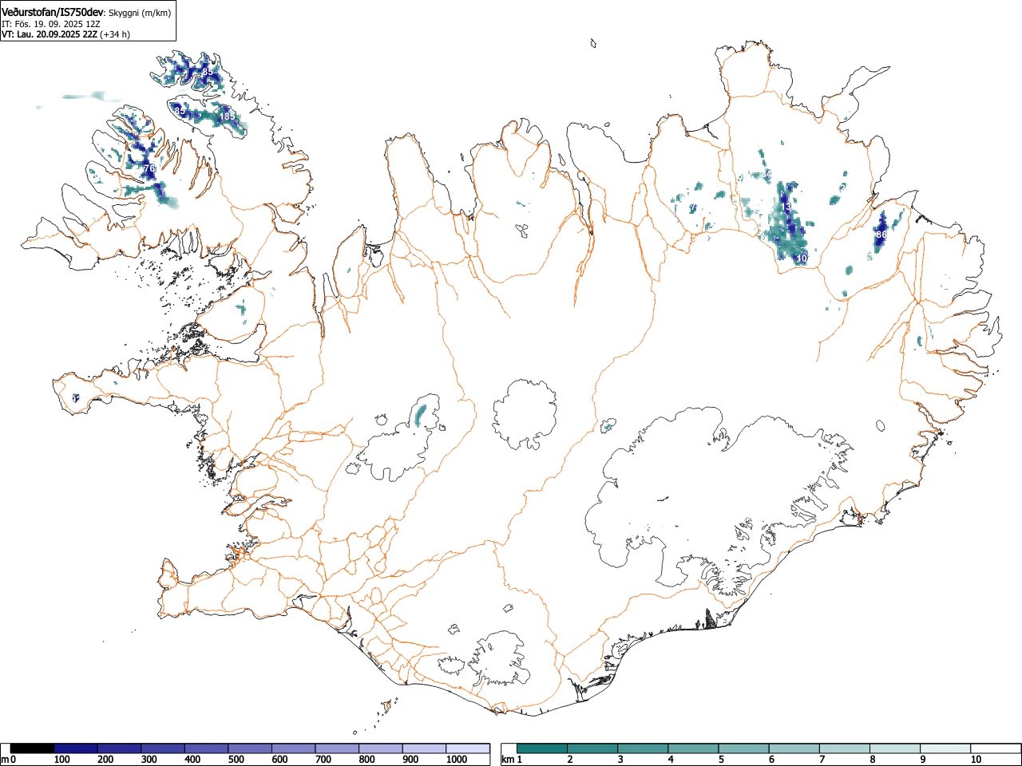
Task: Click the '185' visibility value on the map
Action: (x=228, y=116)
